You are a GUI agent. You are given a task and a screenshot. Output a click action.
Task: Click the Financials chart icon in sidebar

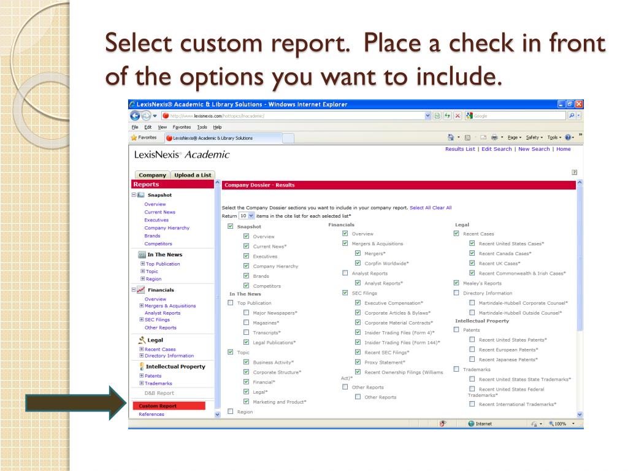141,290
